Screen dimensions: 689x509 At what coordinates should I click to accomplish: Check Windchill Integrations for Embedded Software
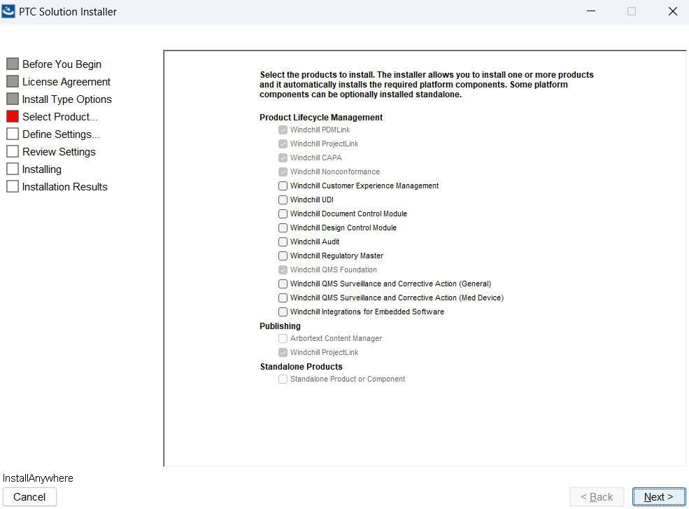(283, 312)
